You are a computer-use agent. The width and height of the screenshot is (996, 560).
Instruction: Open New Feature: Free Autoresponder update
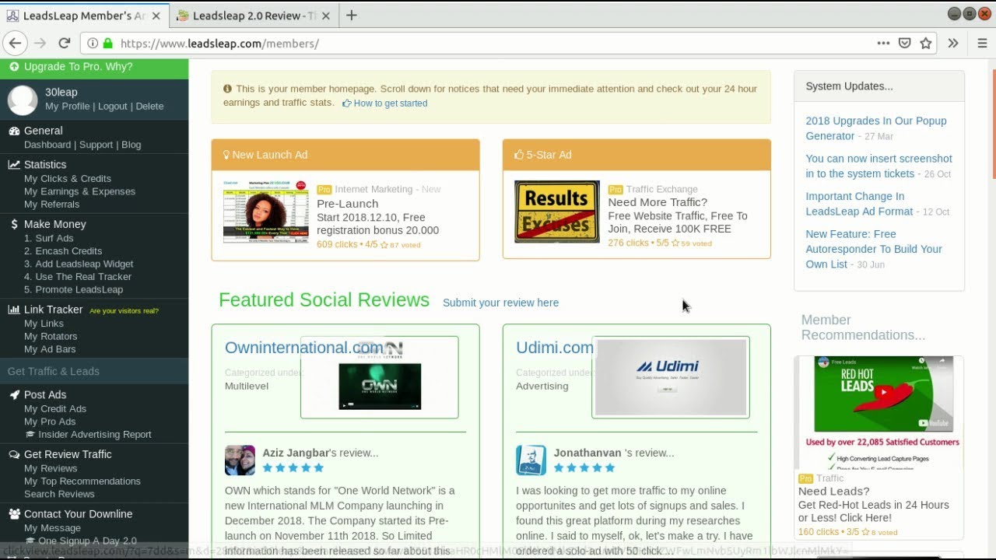(x=874, y=249)
